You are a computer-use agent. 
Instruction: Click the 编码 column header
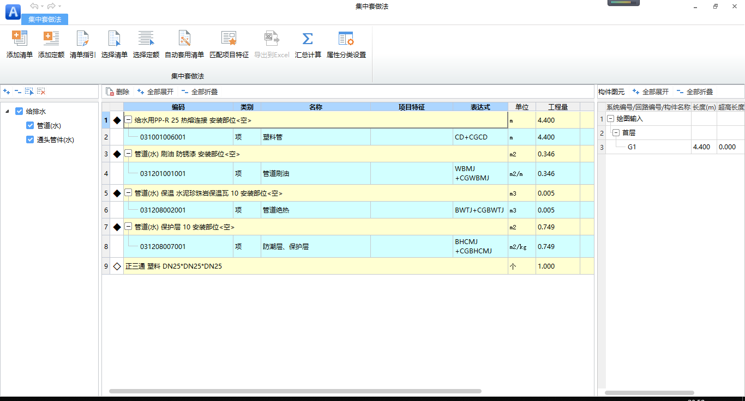click(x=178, y=107)
